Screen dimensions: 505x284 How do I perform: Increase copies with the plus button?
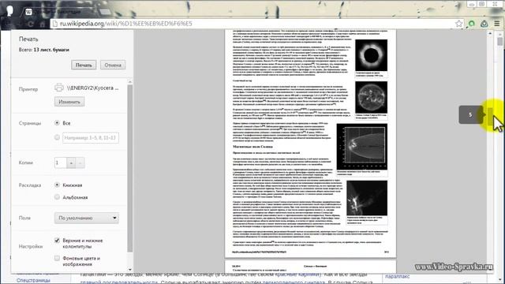(x=71, y=163)
